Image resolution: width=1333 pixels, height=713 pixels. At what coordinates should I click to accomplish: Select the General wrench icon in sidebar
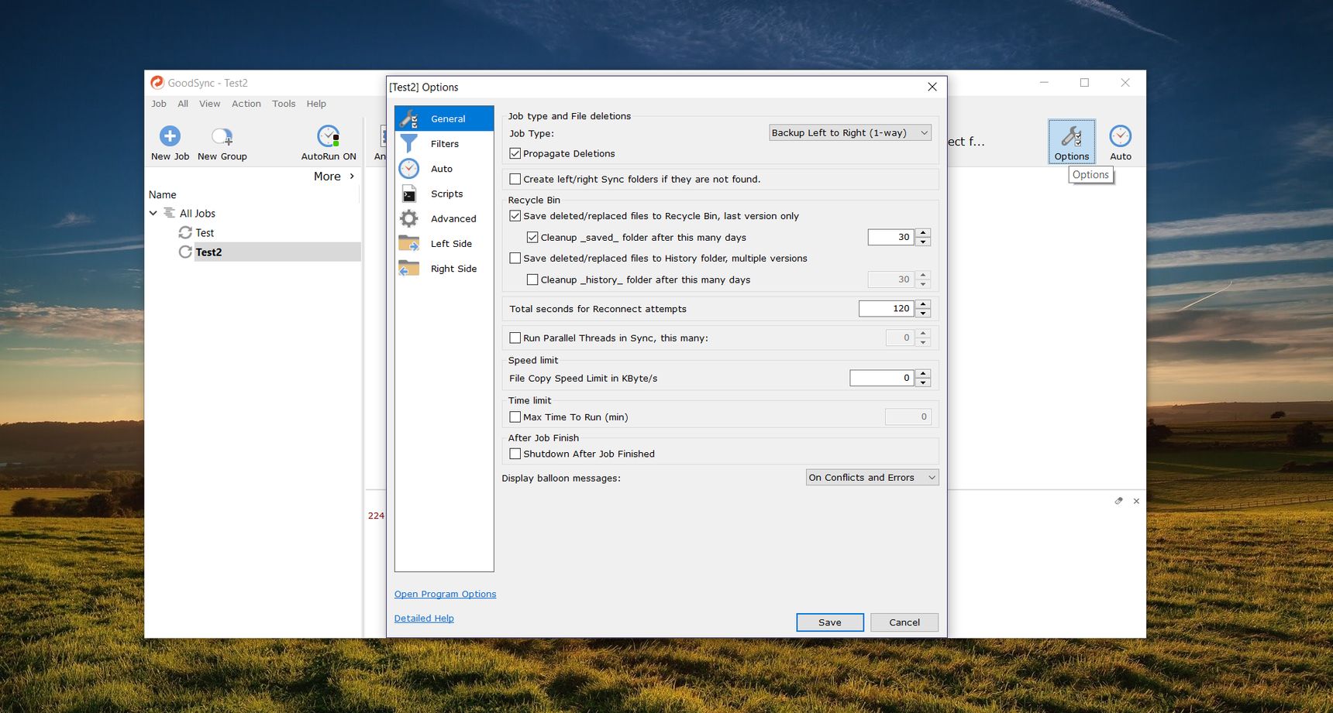click(x=409, y=118)
